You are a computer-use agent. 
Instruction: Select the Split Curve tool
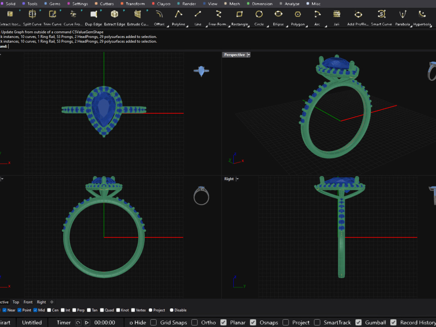click(32, 17)
